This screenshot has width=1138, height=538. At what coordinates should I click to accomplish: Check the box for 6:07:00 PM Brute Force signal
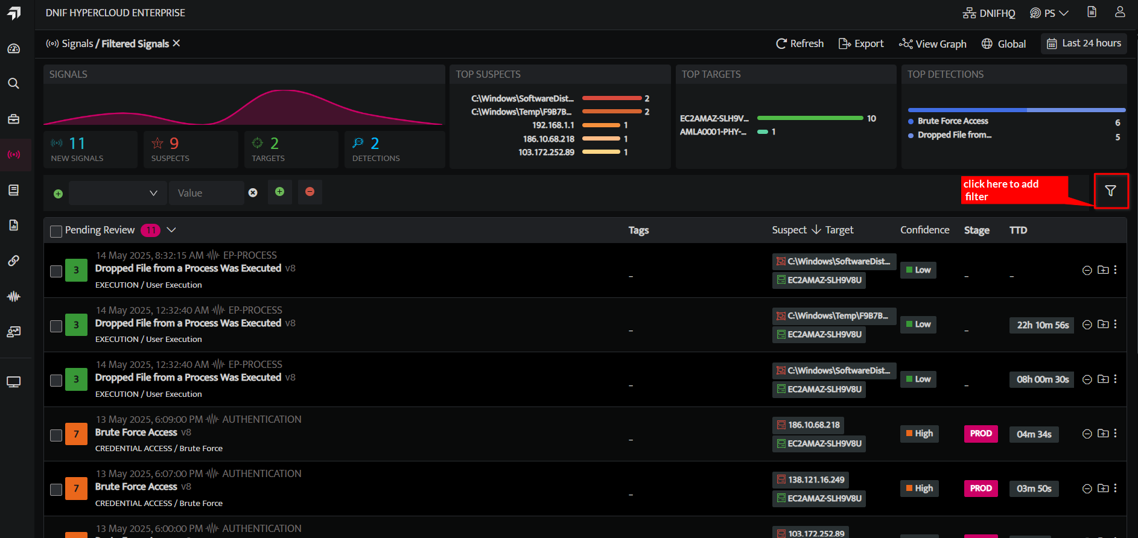pyautogui.click(x=56, y=490)
